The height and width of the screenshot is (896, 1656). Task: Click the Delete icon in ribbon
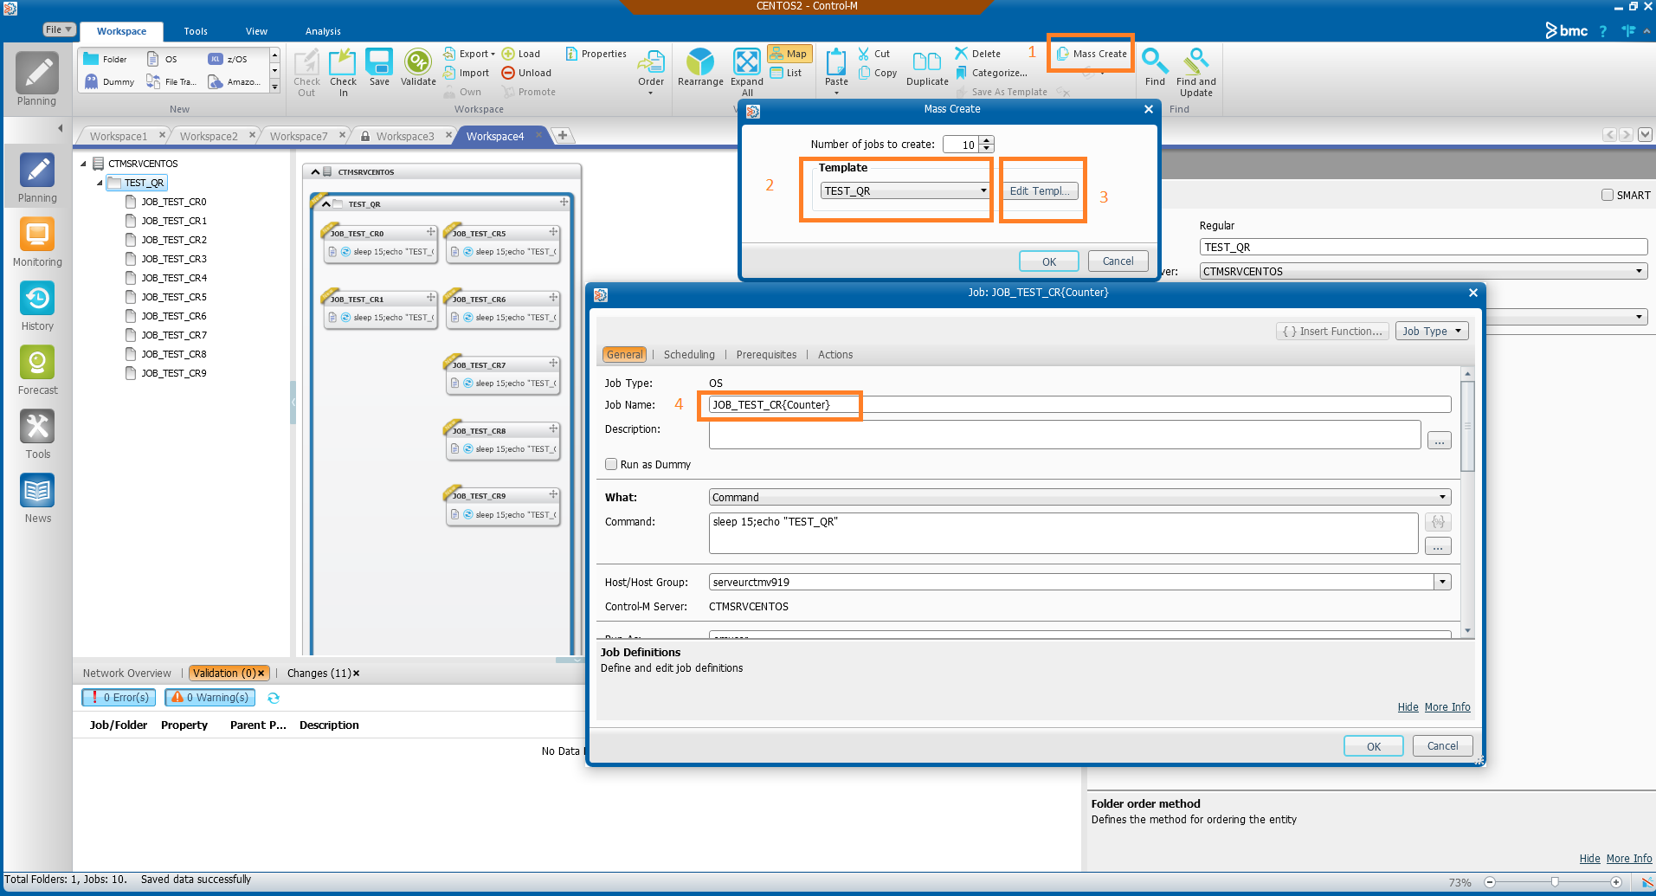978,54
